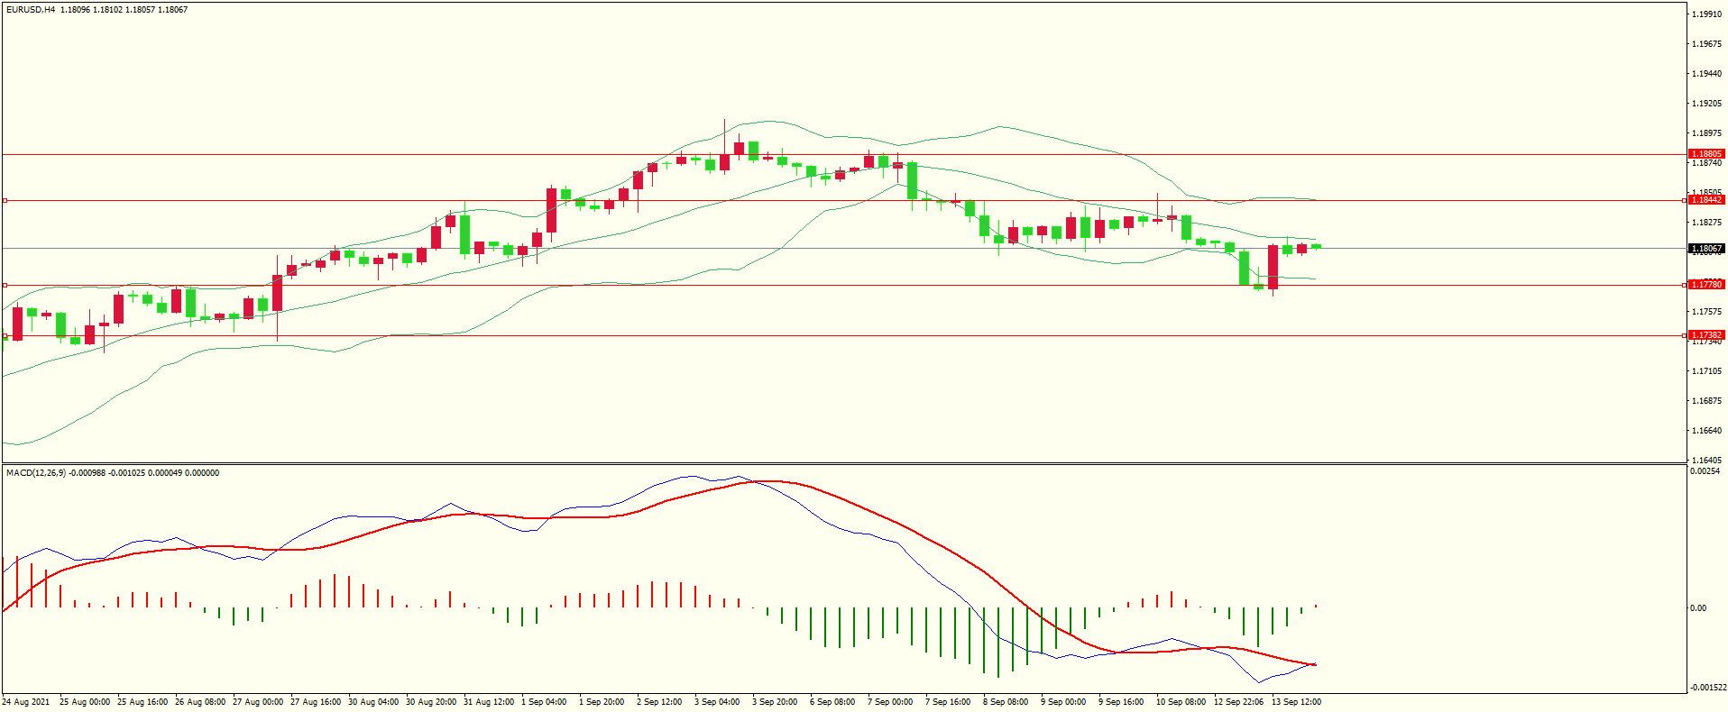Click the 25 Aug 00:00 time label
Image resolution: width=1728 pixels, height=712 pixels.
(85, 702)
